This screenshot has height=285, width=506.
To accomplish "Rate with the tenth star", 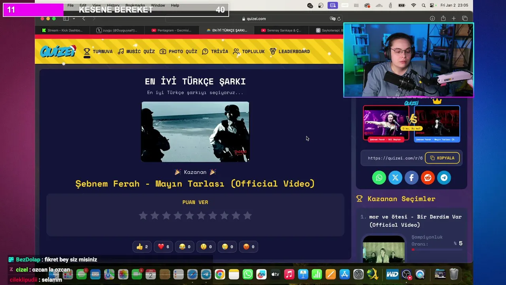I will 247,215.
